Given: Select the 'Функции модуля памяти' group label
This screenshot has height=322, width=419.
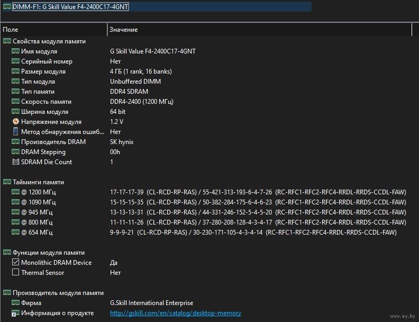Looking at the screenshot, I should pyautogui.click(x=49, y=253).
